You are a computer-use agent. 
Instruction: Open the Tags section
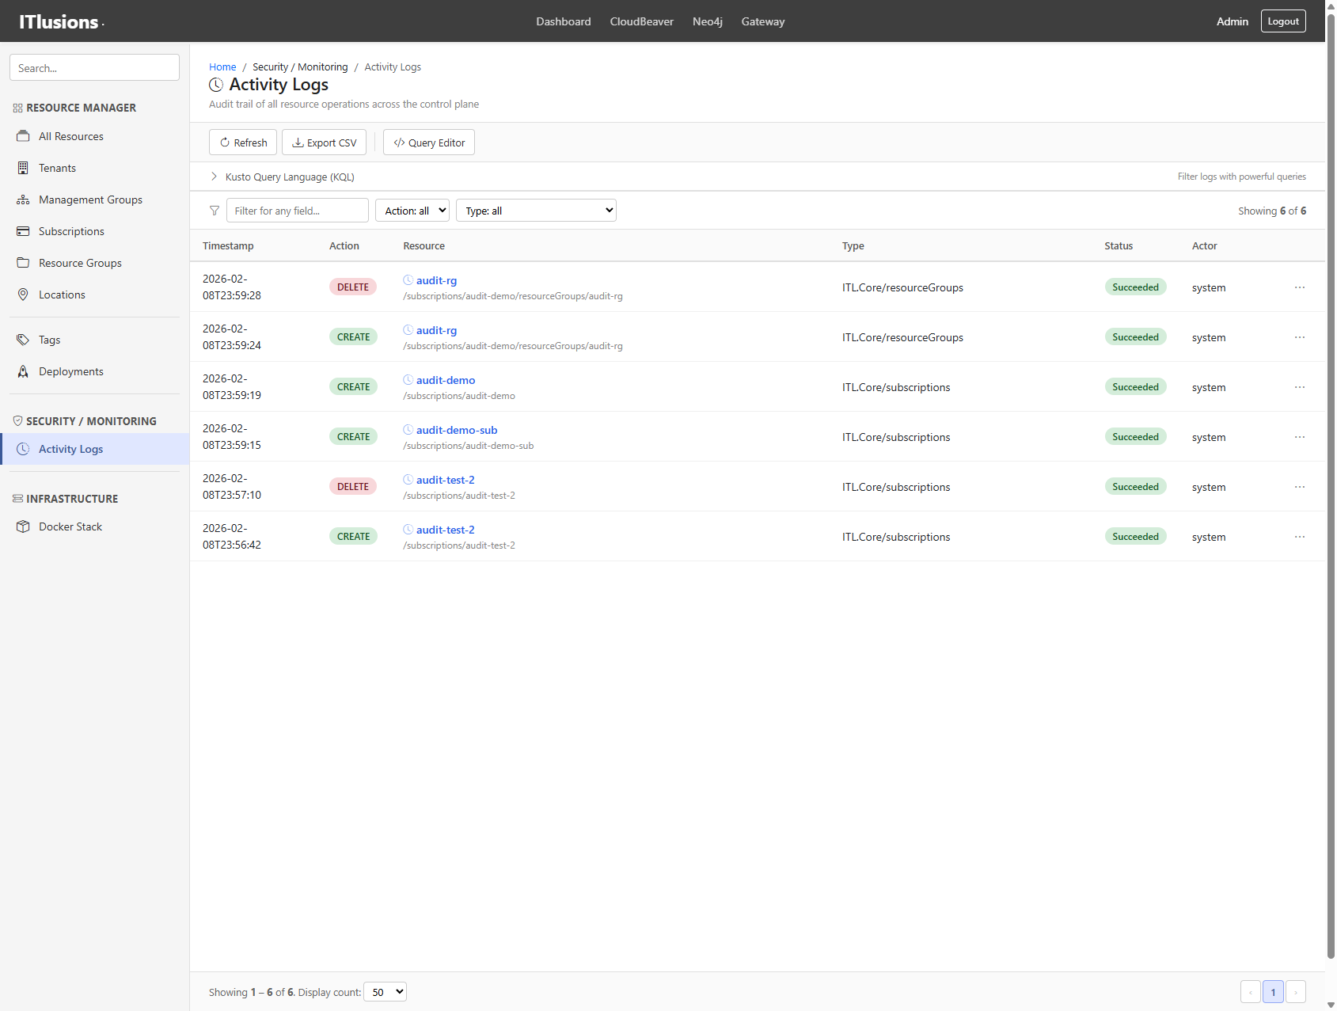(49, 339)
